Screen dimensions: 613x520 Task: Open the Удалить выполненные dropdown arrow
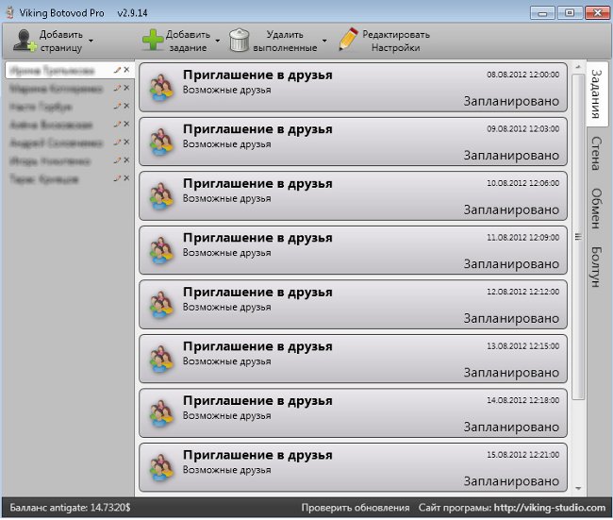pyautogui.click(x=324, y=41)
